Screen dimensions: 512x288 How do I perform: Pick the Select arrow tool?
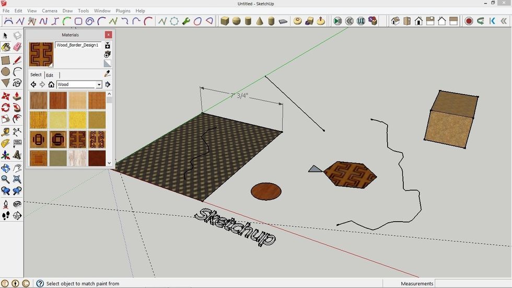pyautogui.click(x=6, y=35)
